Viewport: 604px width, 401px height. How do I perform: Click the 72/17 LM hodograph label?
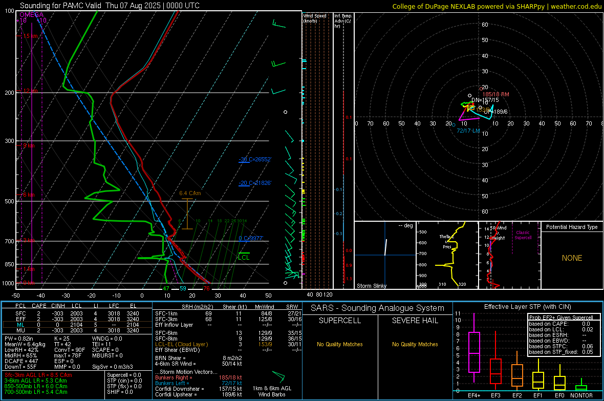point(468,131)
